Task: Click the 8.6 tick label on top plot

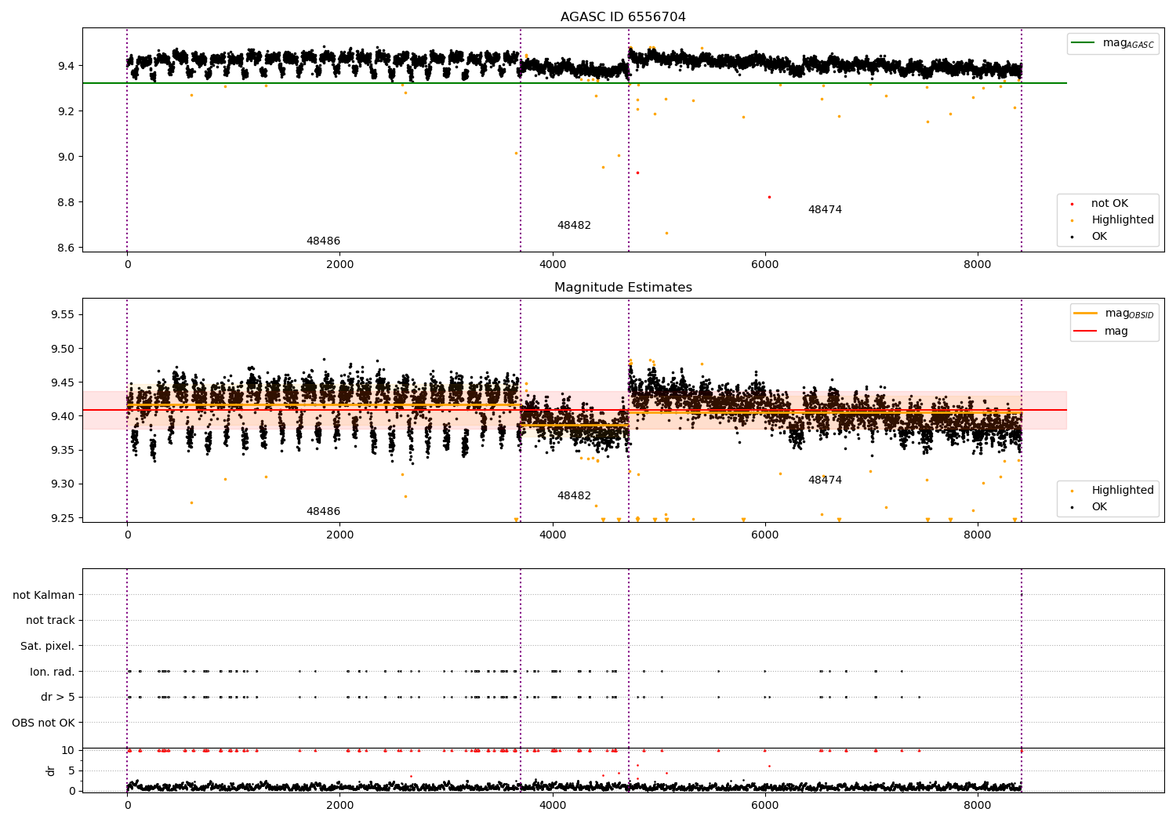Action: (x=66, y=248)
